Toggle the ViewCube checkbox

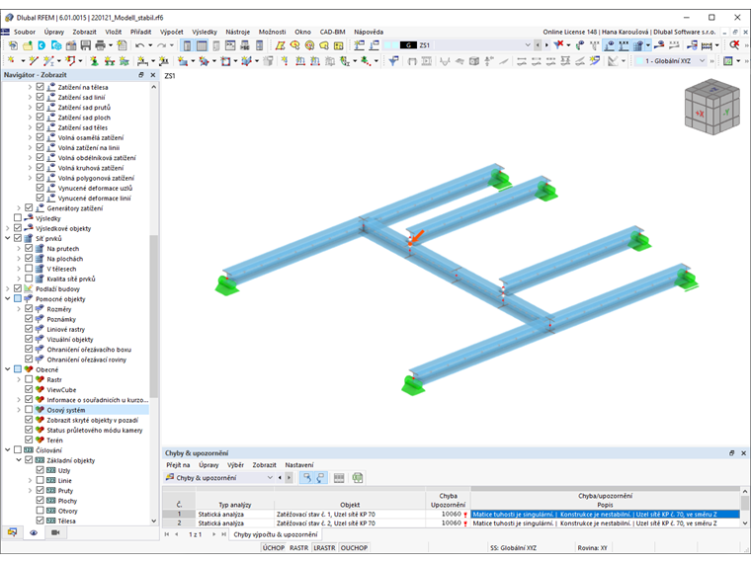29,389
